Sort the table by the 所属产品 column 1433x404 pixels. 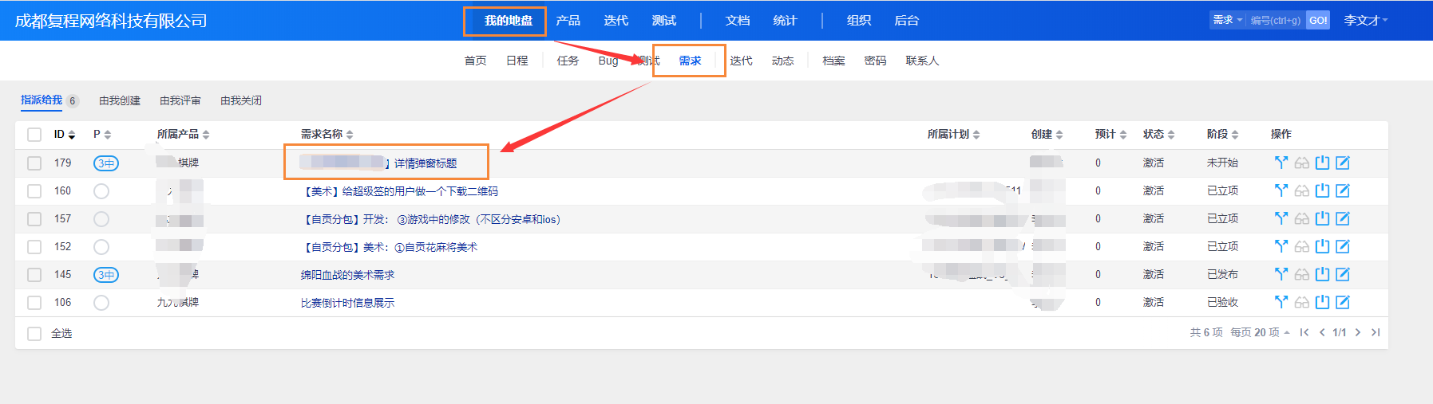click(x=183, y=134)
